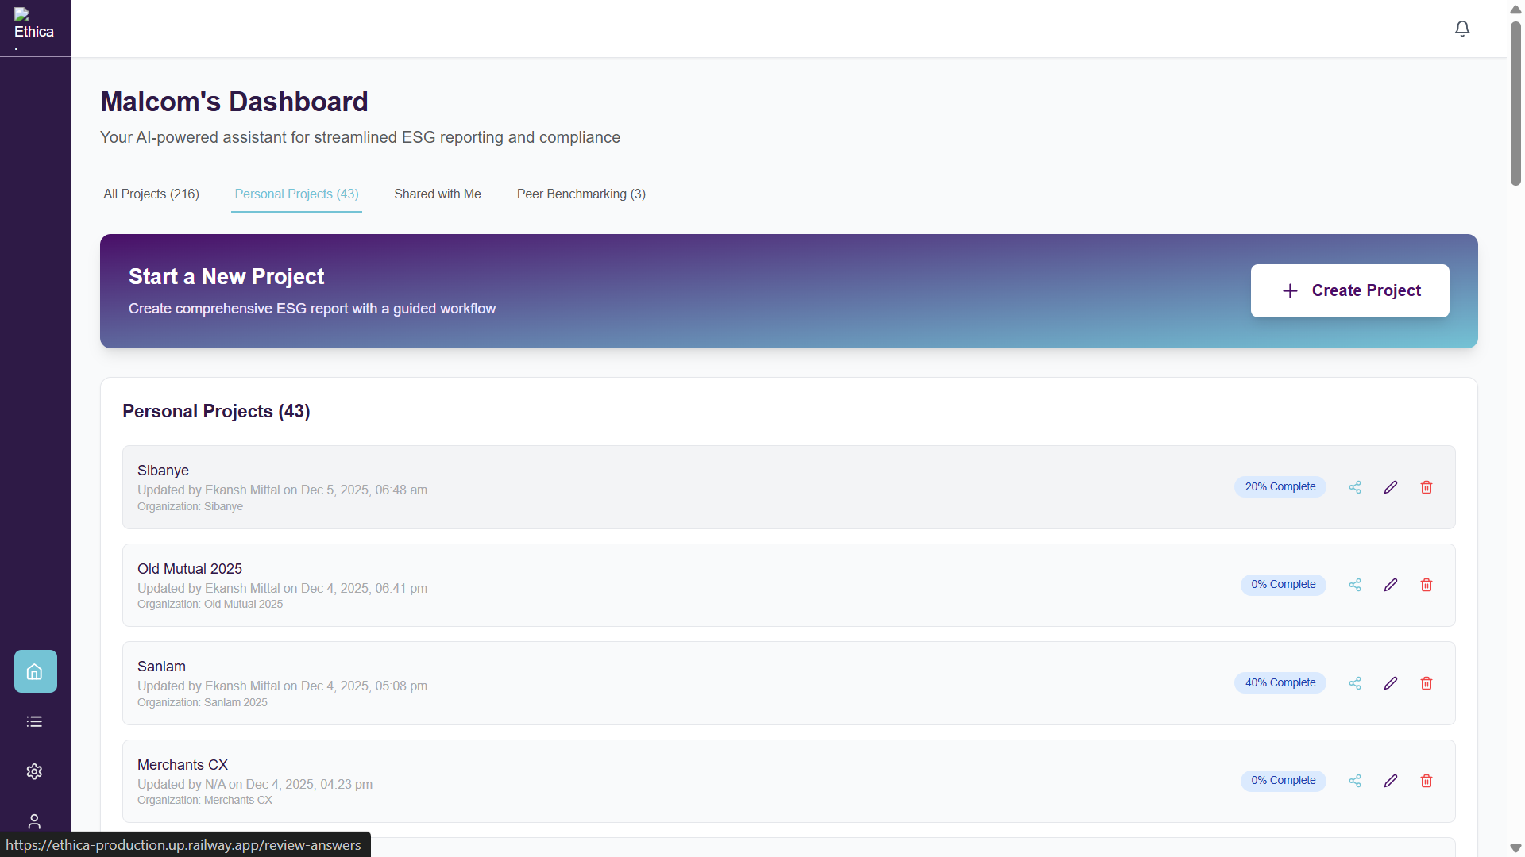
Task: Edit the Sibanye project
Action: tap(1391, 487)
